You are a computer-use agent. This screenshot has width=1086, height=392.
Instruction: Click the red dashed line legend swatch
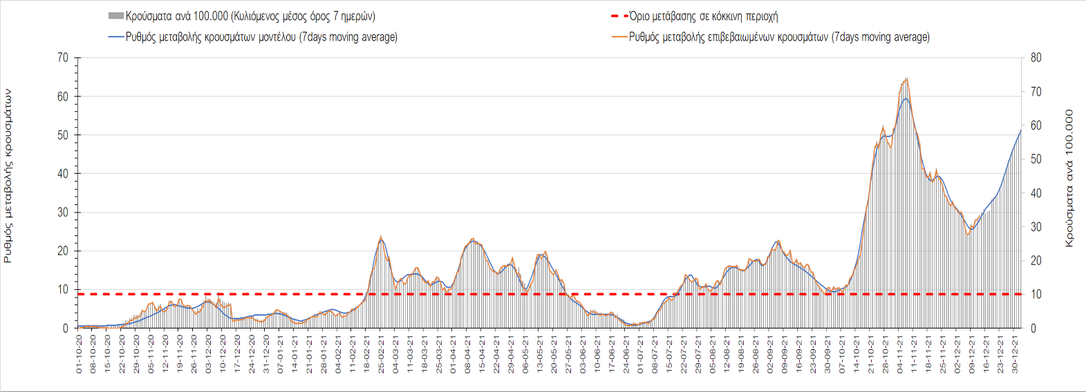(619, 16)
